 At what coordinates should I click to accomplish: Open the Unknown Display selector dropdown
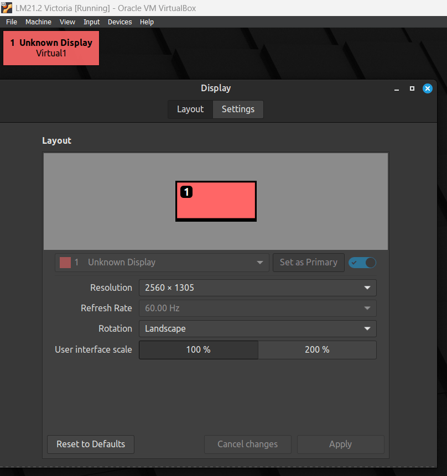[162, 263]
